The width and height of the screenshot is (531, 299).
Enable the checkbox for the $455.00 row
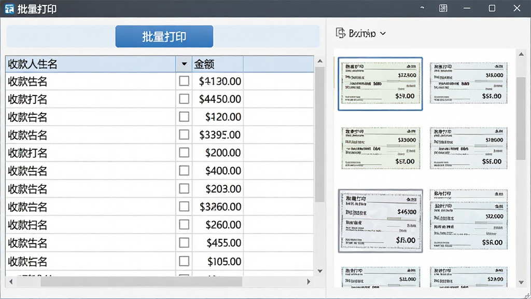[x=184, y=242]
